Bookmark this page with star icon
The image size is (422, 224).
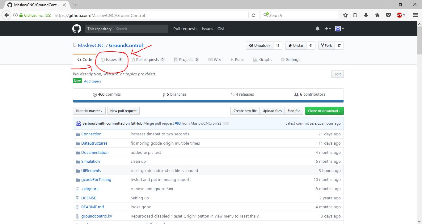pyautogui.click(x=345, y=15)
